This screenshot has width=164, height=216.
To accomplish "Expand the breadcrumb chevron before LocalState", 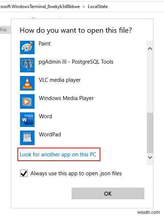I will 84,7.
